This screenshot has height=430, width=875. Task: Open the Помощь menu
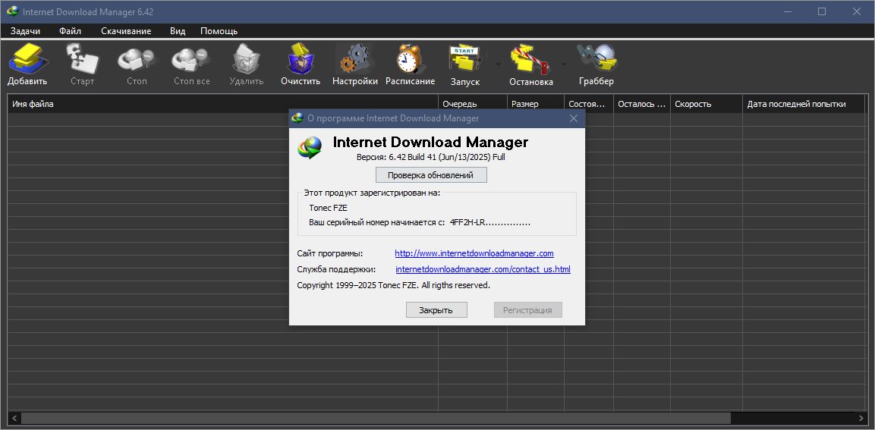click(x=219, y=30)
